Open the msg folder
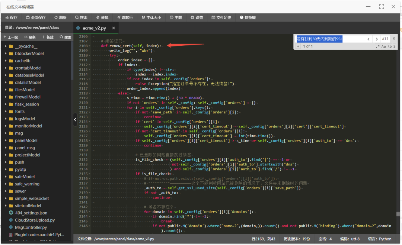This screenshot has width=402, height=245. [x=19, y=133]
